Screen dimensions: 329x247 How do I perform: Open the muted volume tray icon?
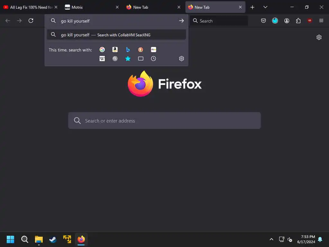click(x=290, y=239)
